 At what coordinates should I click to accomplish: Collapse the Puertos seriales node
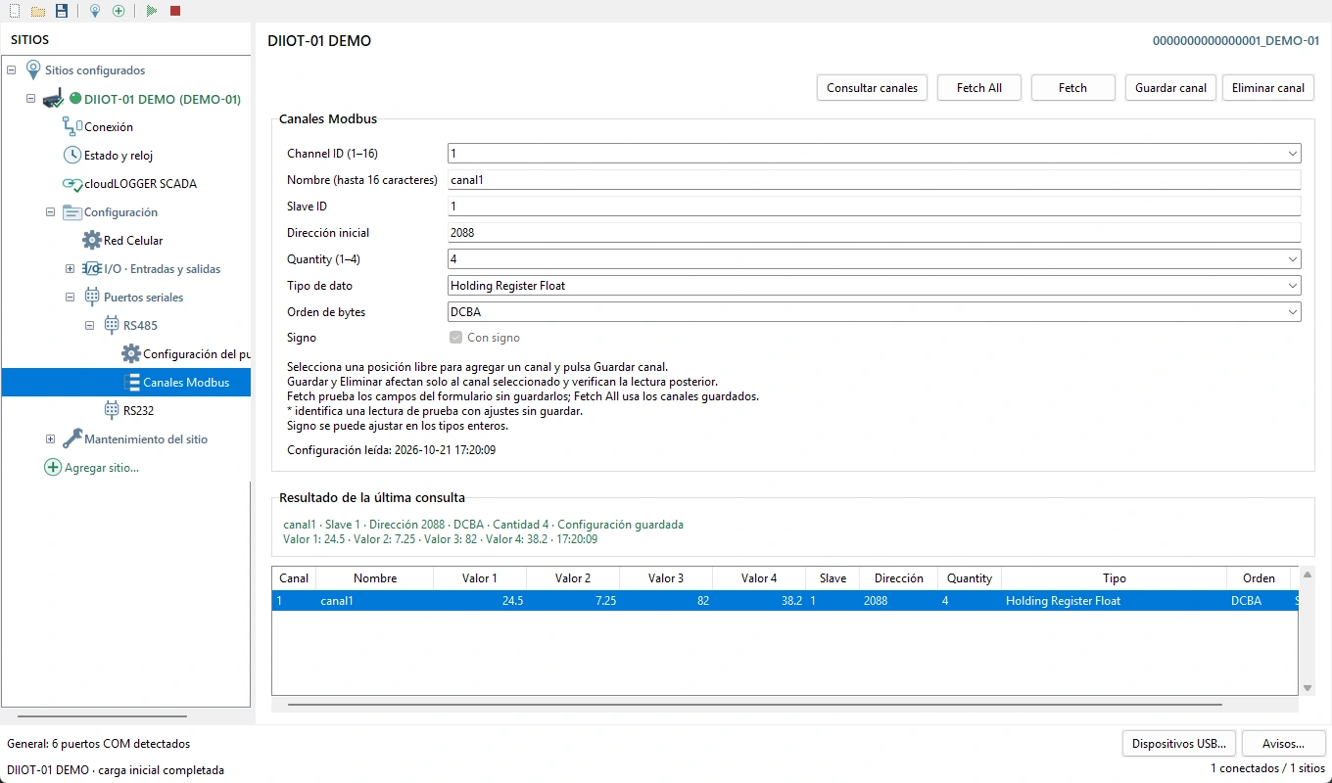(x=70, y=297)
